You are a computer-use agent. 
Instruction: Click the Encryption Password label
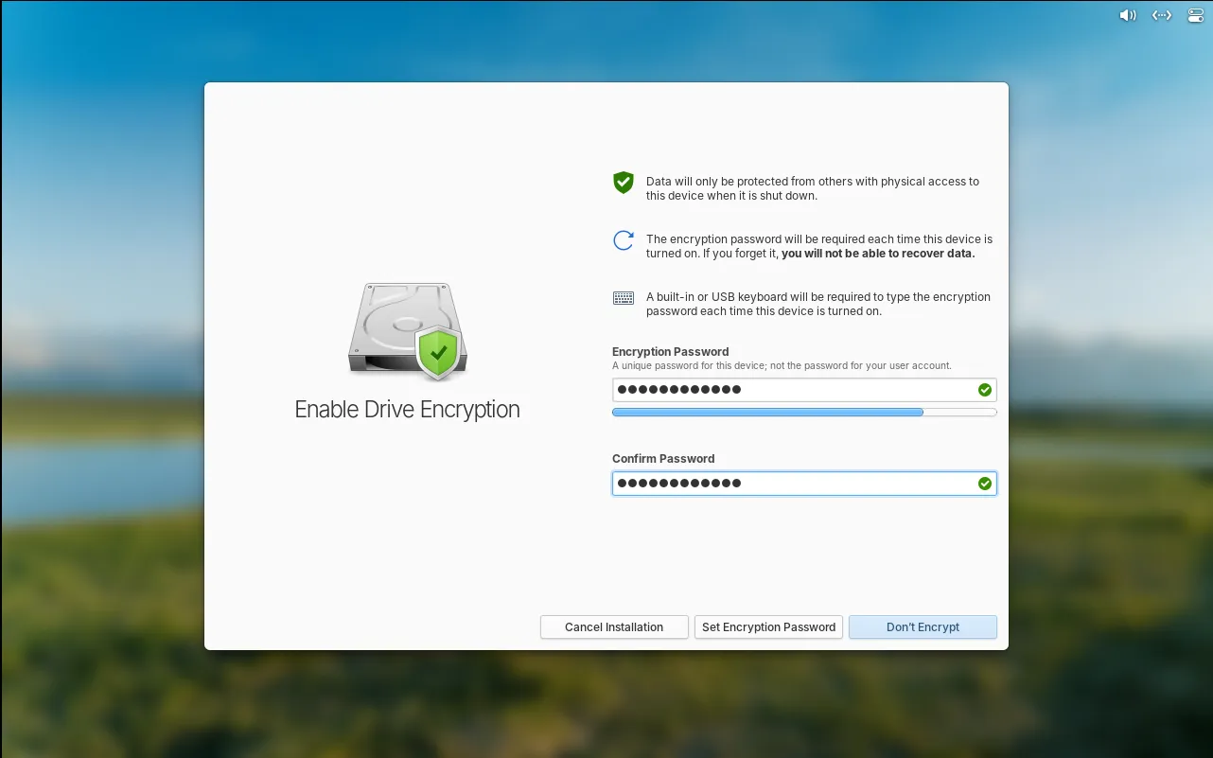pyautogui.click(x=670, y=352)
